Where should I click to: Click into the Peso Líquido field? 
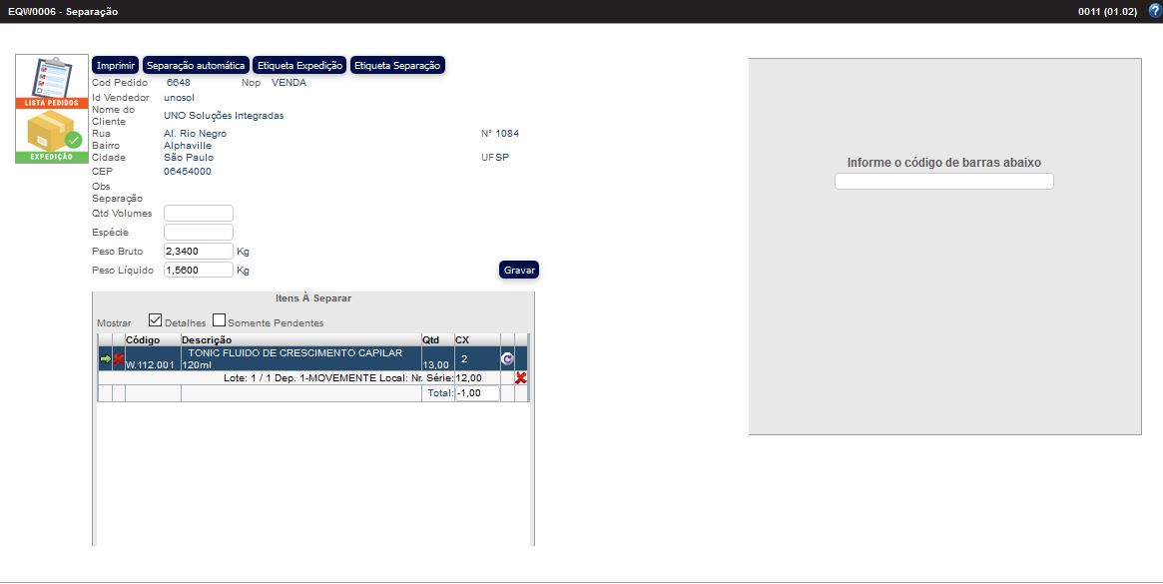pyautogui.click(x=198, y=270)
